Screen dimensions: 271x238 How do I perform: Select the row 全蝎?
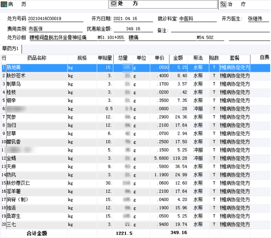coord(136,159)
